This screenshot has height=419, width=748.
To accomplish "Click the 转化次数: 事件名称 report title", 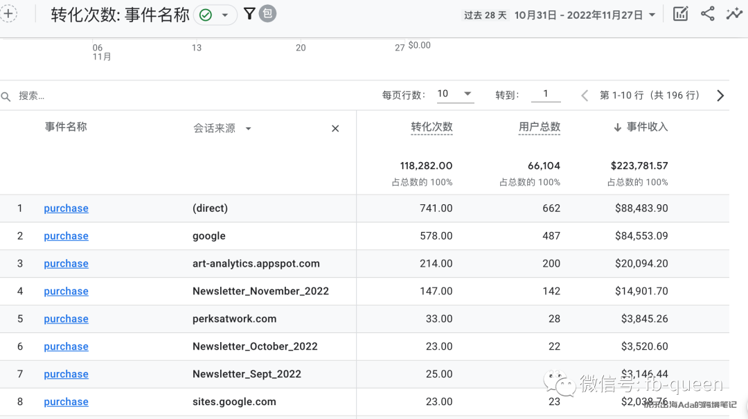I will 121,15.
